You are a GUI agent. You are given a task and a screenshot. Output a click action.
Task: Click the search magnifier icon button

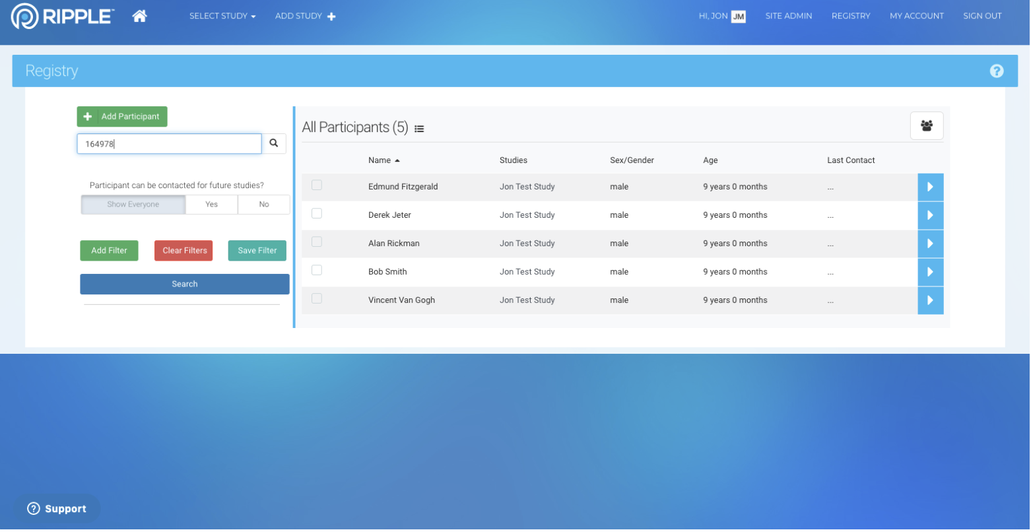(274, 143)
